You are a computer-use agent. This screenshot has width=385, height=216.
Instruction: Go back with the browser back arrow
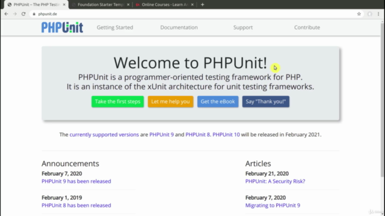point(6,14)
